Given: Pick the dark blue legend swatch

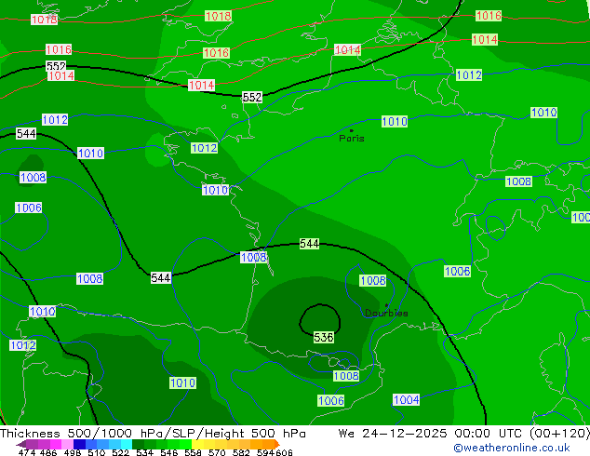Looking at the screenshot, I should click(79, 444).
